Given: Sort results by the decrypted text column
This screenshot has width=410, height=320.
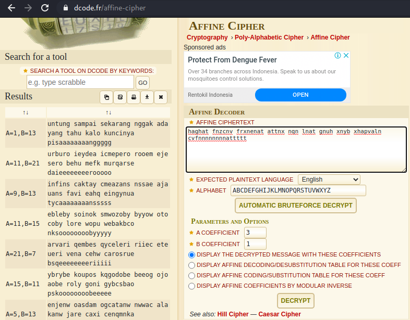Looking at the screenshot, I should tap(108, 112).
